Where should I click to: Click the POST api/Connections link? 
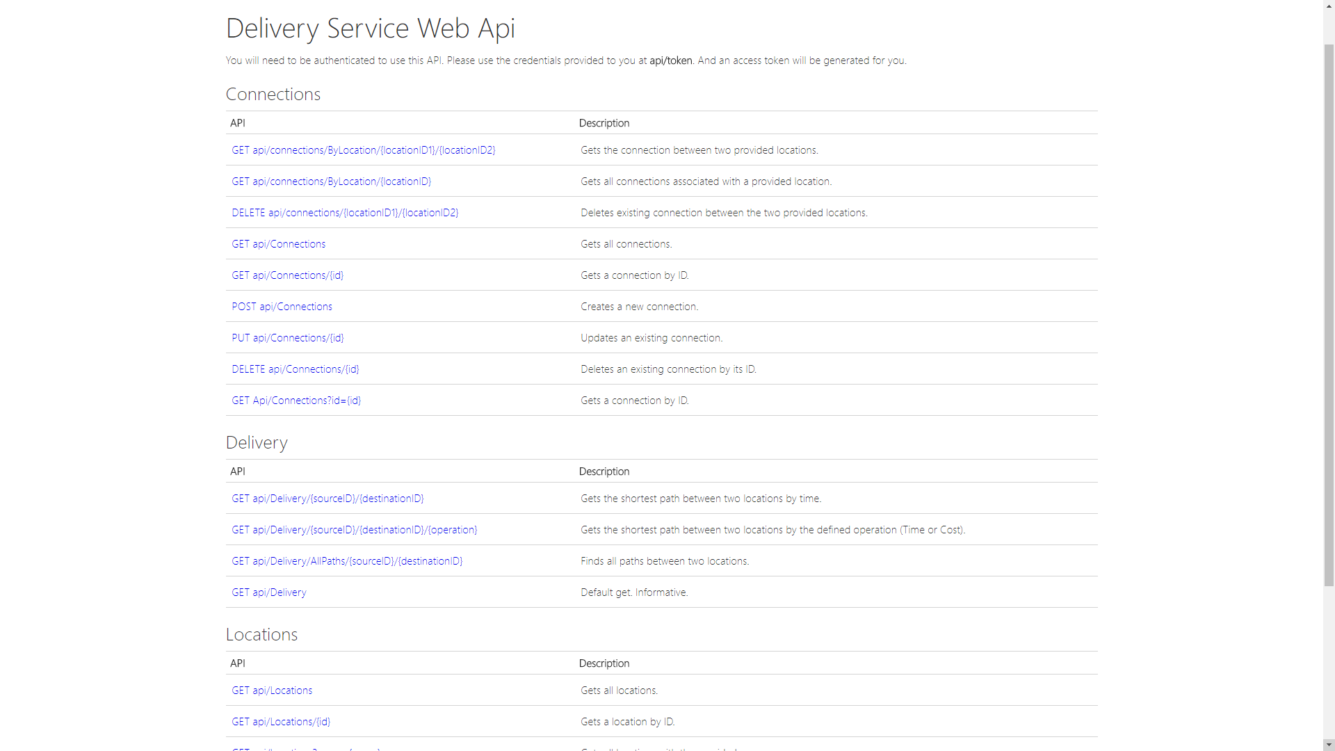(282, 307)
